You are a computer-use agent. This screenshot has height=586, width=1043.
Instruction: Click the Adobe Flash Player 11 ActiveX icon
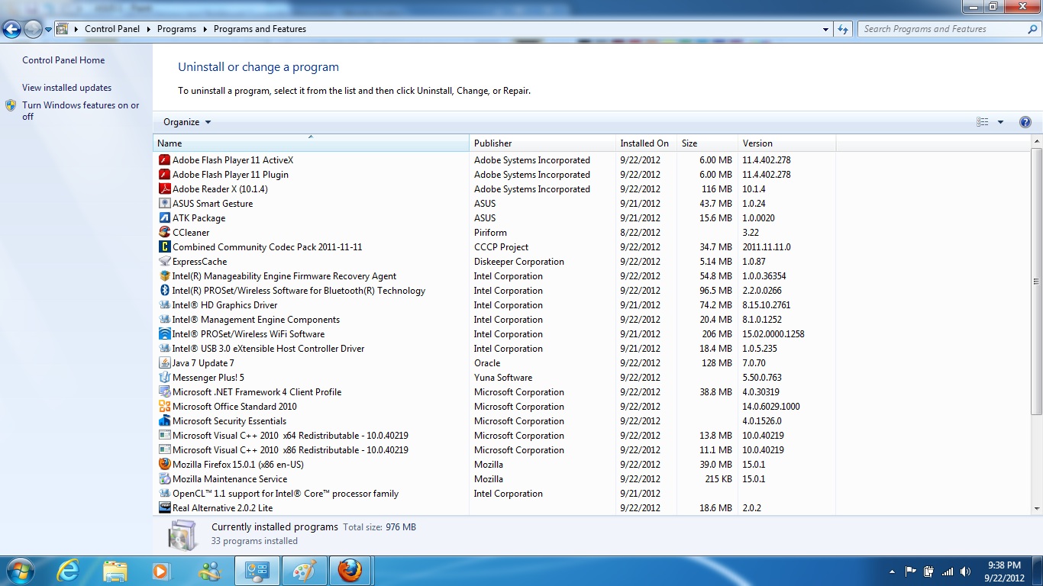(164, 160)
